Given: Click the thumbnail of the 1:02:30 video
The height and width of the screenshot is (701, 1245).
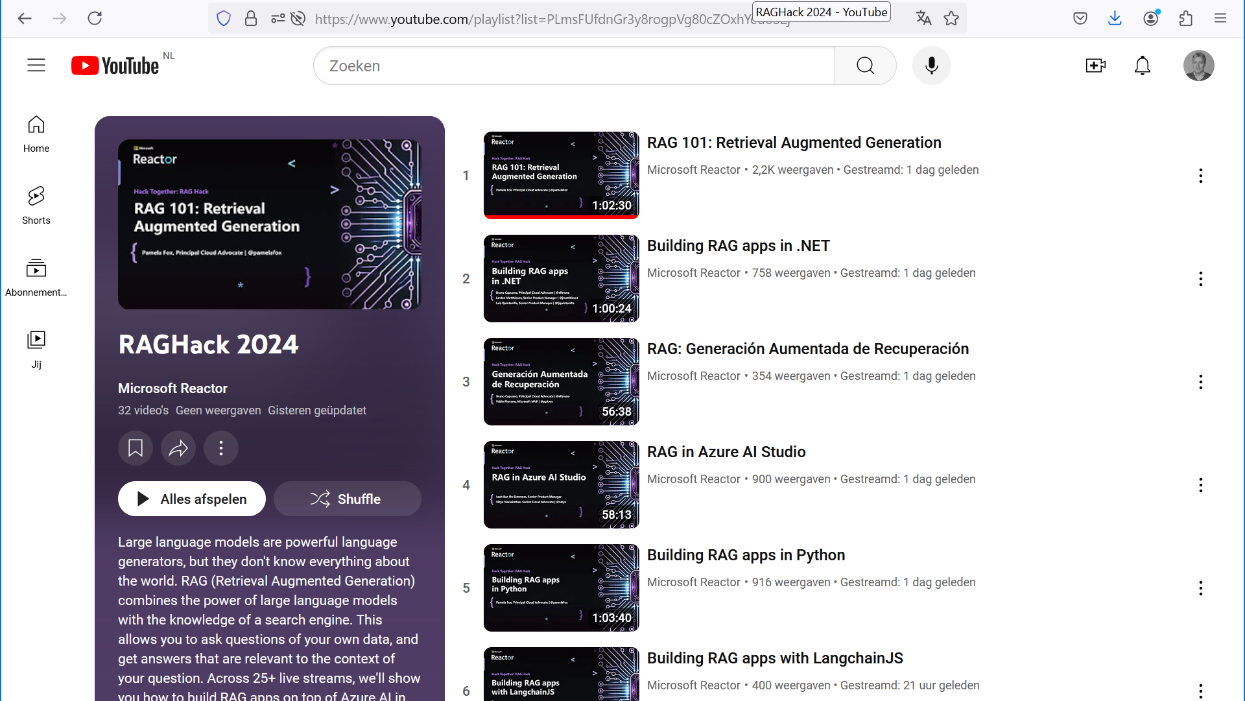Looking at the screenshot, I should pos(562,175).
